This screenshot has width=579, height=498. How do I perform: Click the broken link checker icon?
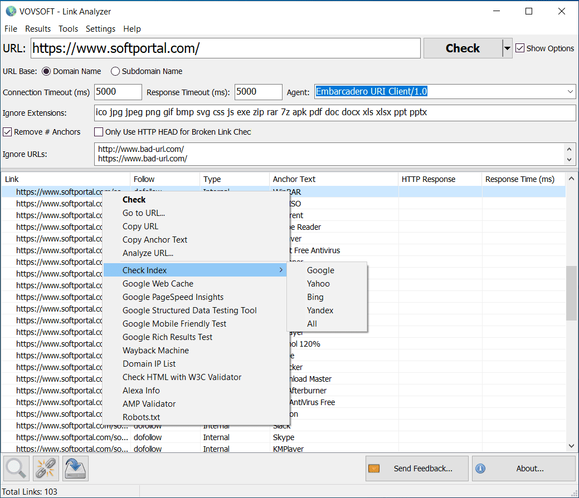coord(46,468)
